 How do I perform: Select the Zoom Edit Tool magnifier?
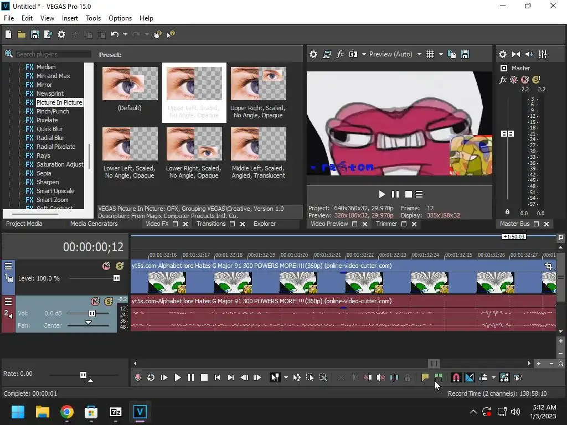(323, 377)
